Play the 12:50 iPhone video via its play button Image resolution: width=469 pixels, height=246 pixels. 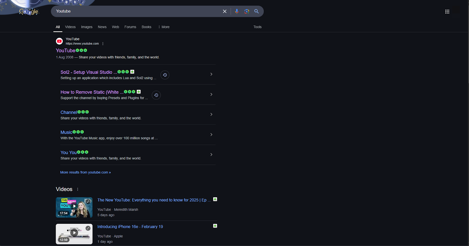[x=74, y=233]
